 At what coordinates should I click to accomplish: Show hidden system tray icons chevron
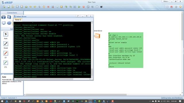pos(150,101)
